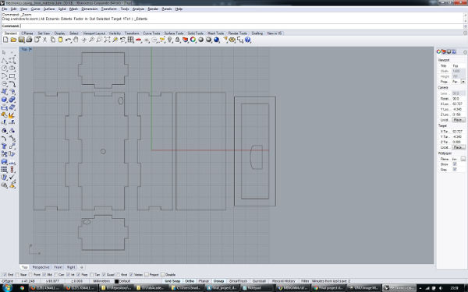Click the color wheel Properties icon

pyautogui.click(x=193, y=40)
